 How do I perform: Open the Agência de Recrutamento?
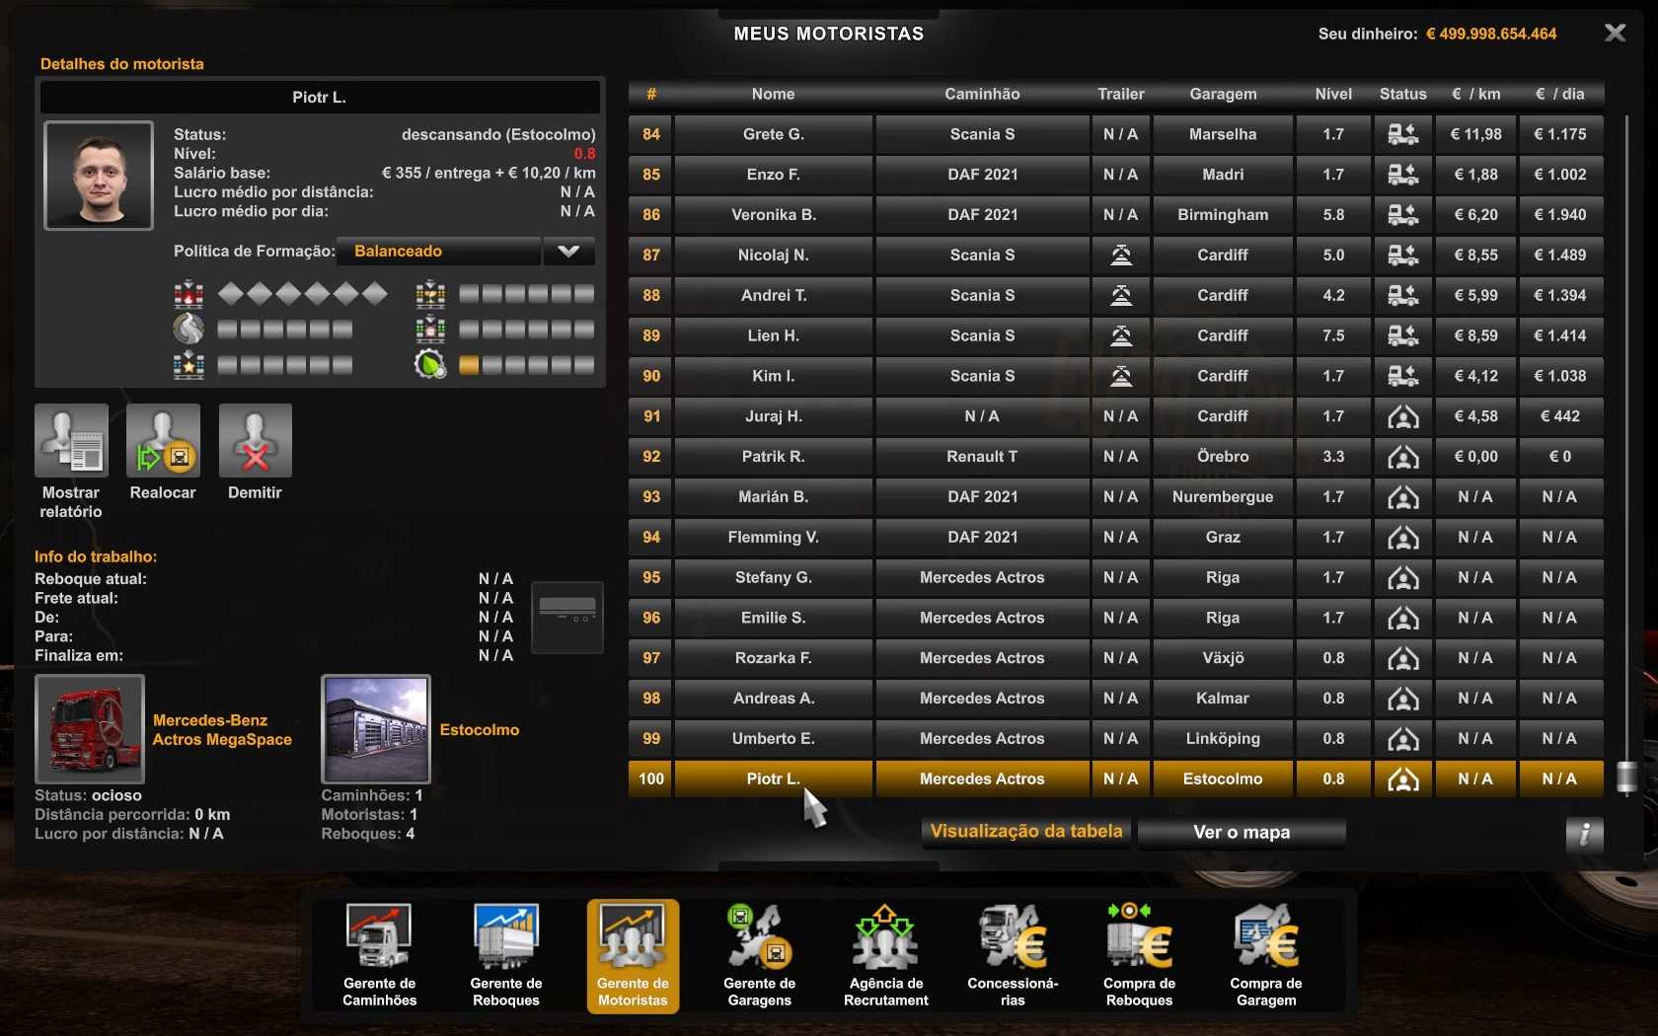[x=885, y=954]
